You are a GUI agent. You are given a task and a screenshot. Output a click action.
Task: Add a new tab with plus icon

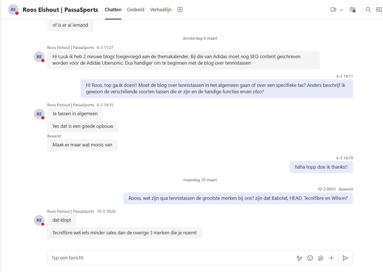(x=180, y=10)
